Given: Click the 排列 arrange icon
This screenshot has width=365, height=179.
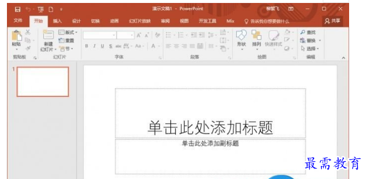Looking at the screenshot, I should (x=257, y=35).
